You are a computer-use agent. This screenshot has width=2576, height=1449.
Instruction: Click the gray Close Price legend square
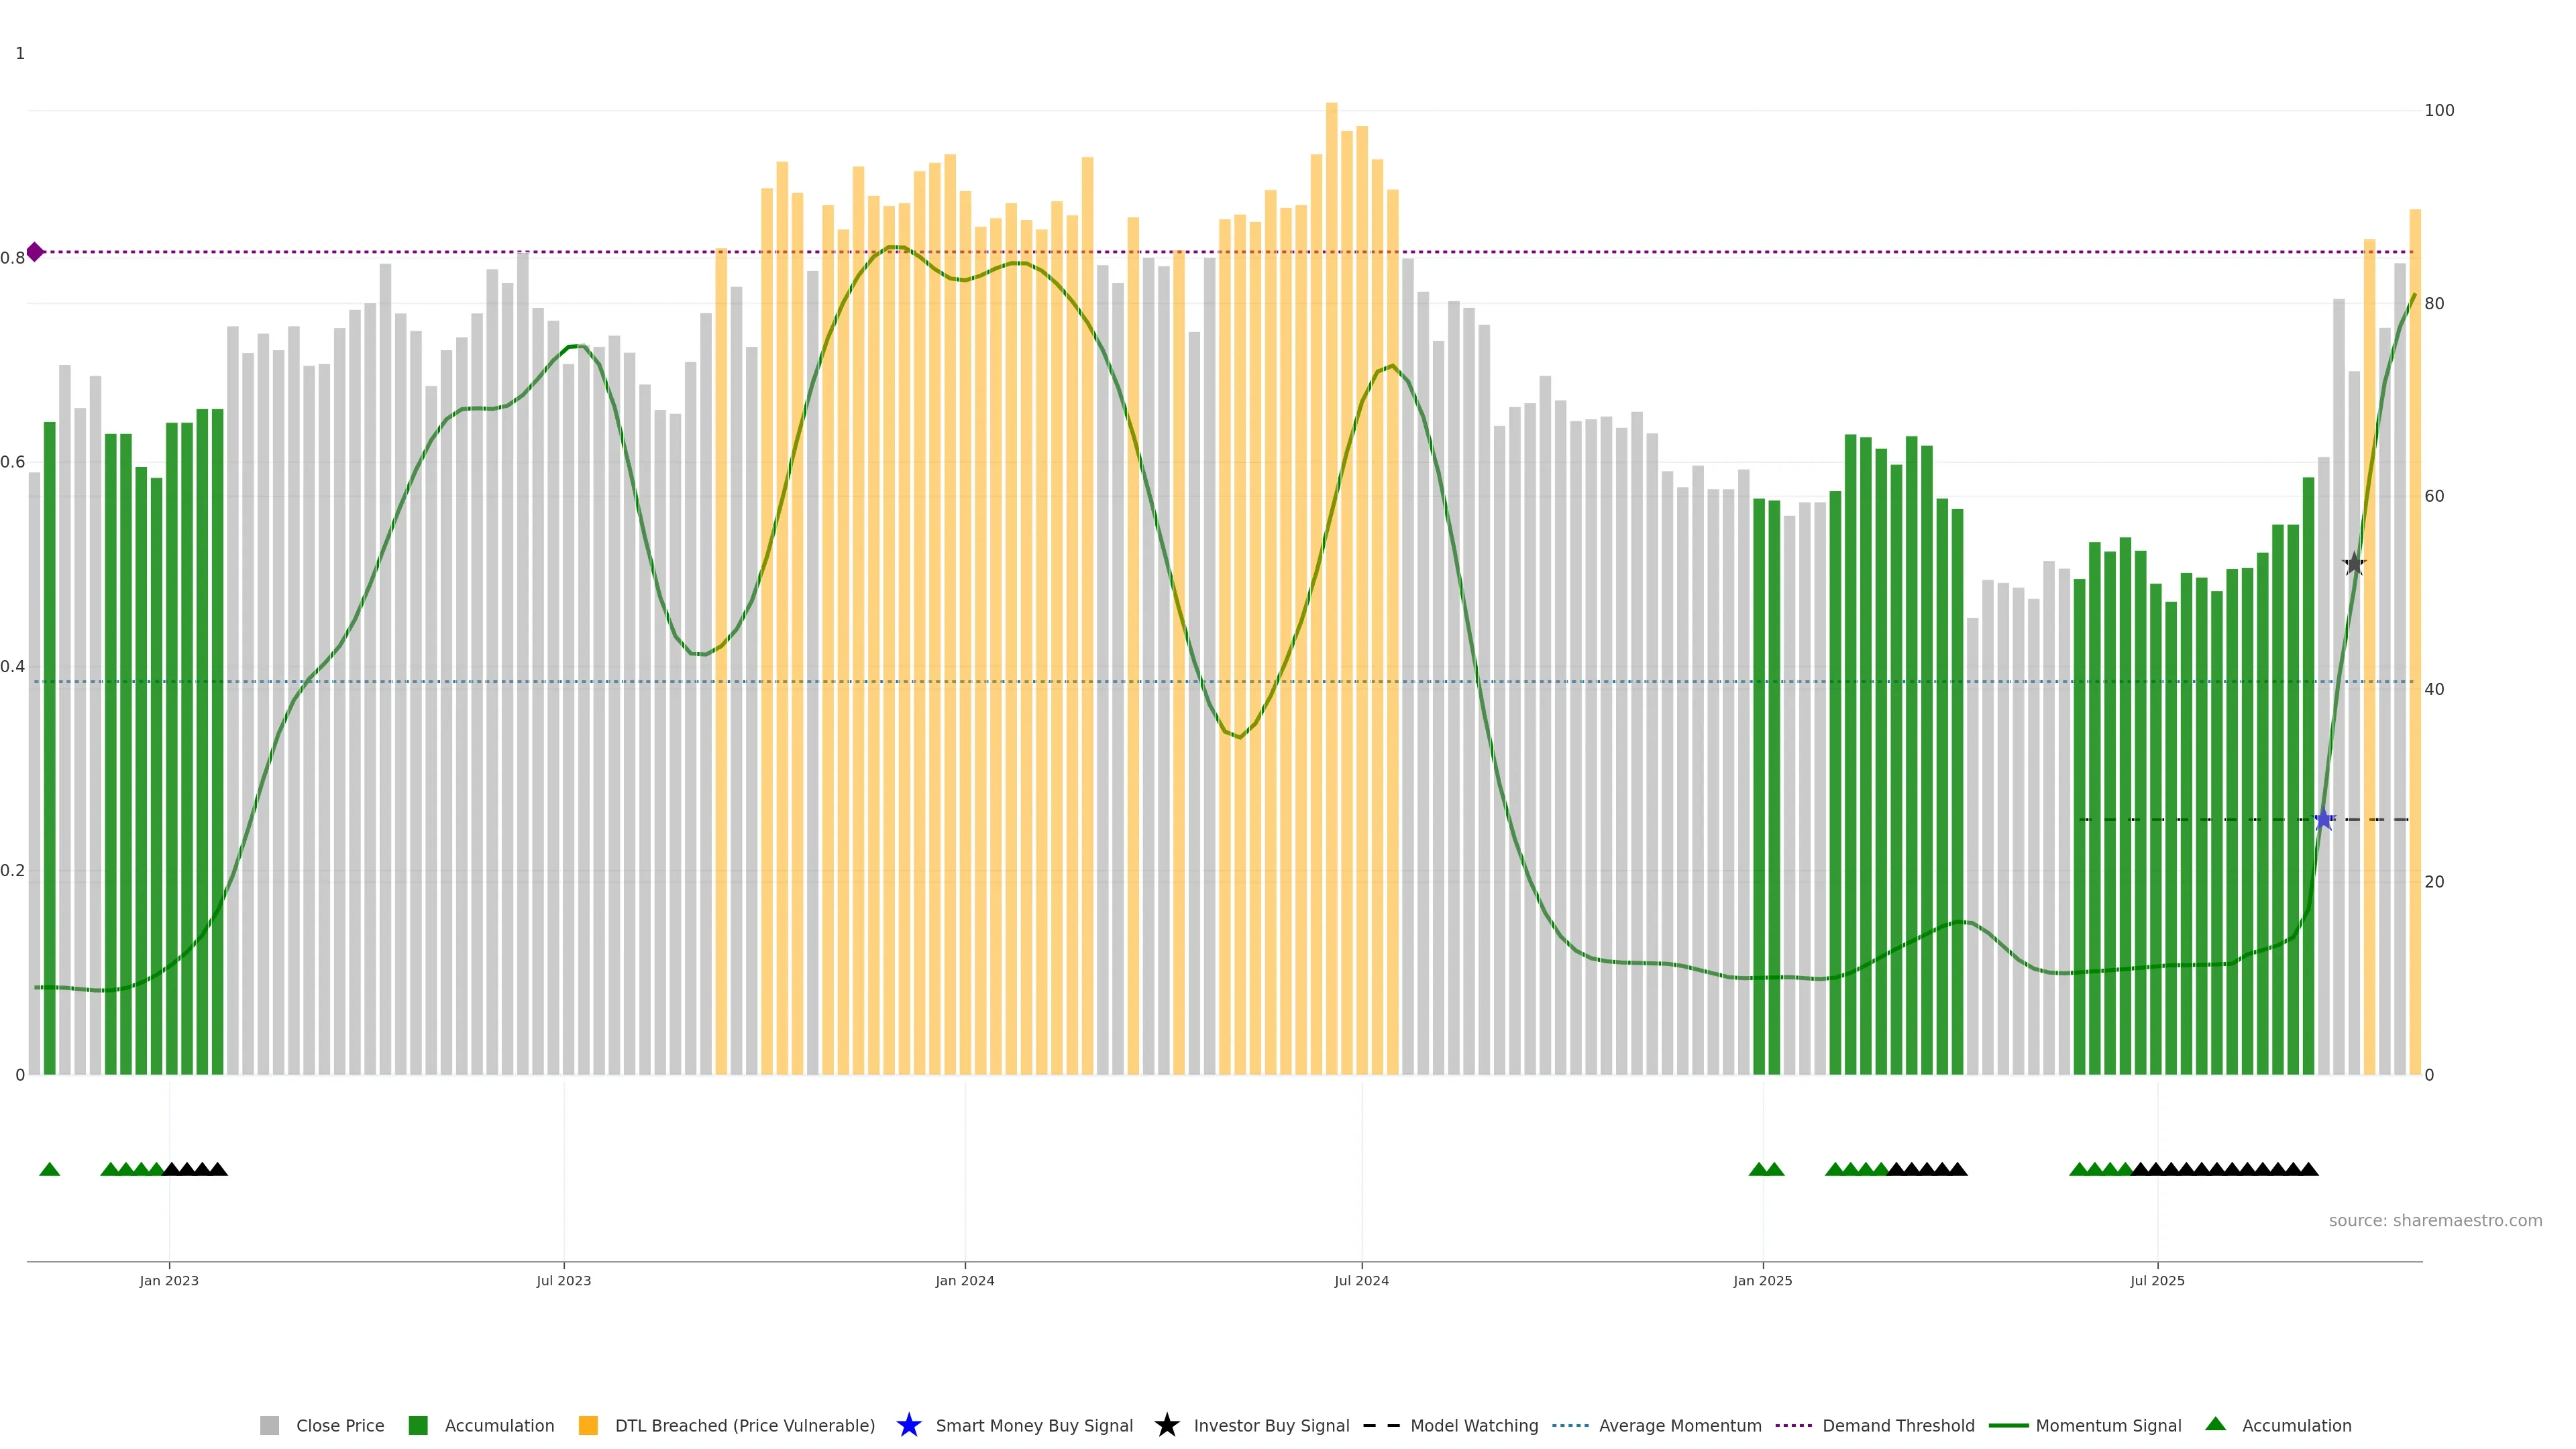(269, 1425)
